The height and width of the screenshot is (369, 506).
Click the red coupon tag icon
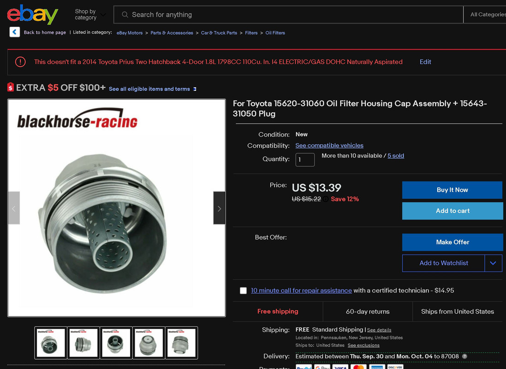click(x=11, y=87)
